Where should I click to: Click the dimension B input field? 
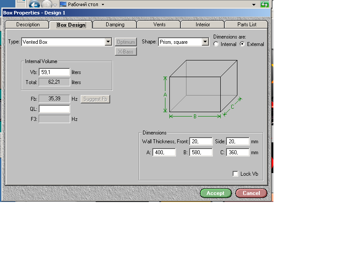coord(201,152)
